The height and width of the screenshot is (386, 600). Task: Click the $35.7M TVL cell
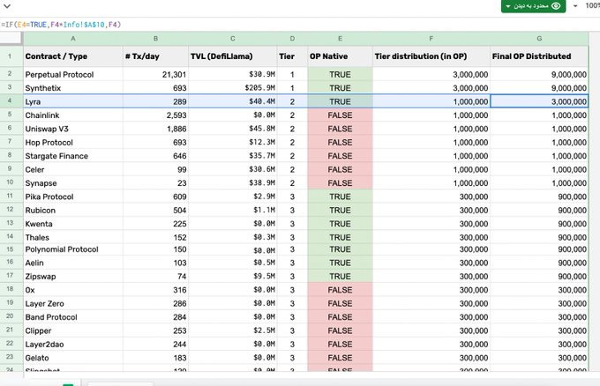click(233, 156)
